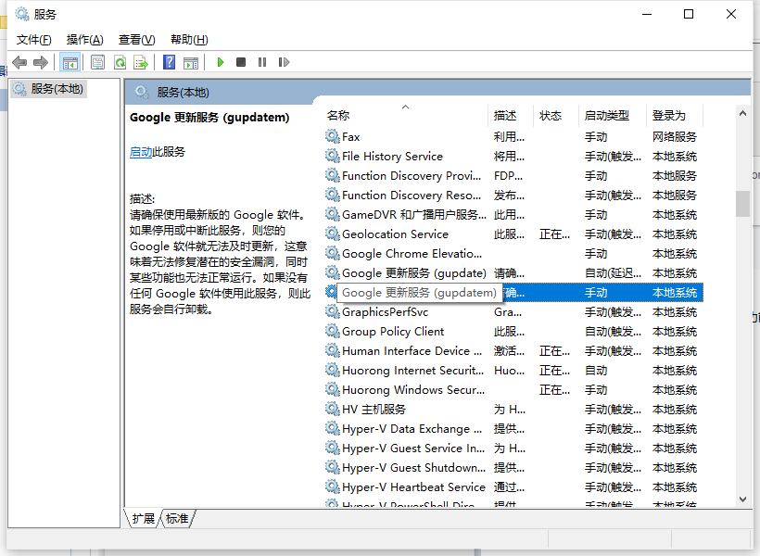Screen dimensions: 760x556
Task: Click the gear icon of HV 主机服务
Action: (x=332, y=409)
